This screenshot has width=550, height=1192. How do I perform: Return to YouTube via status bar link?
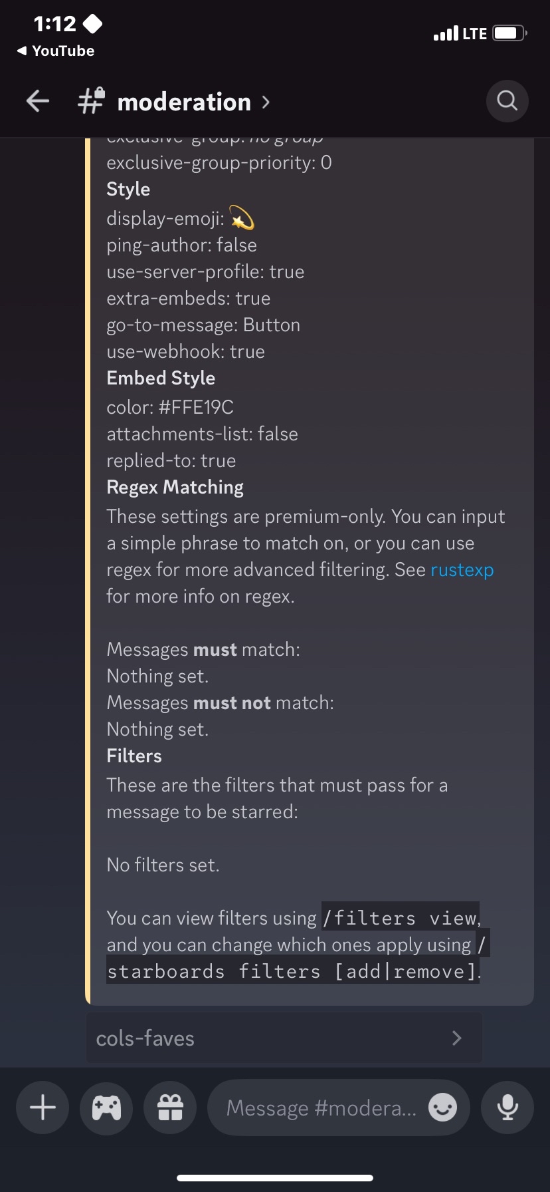click(56, 51)
